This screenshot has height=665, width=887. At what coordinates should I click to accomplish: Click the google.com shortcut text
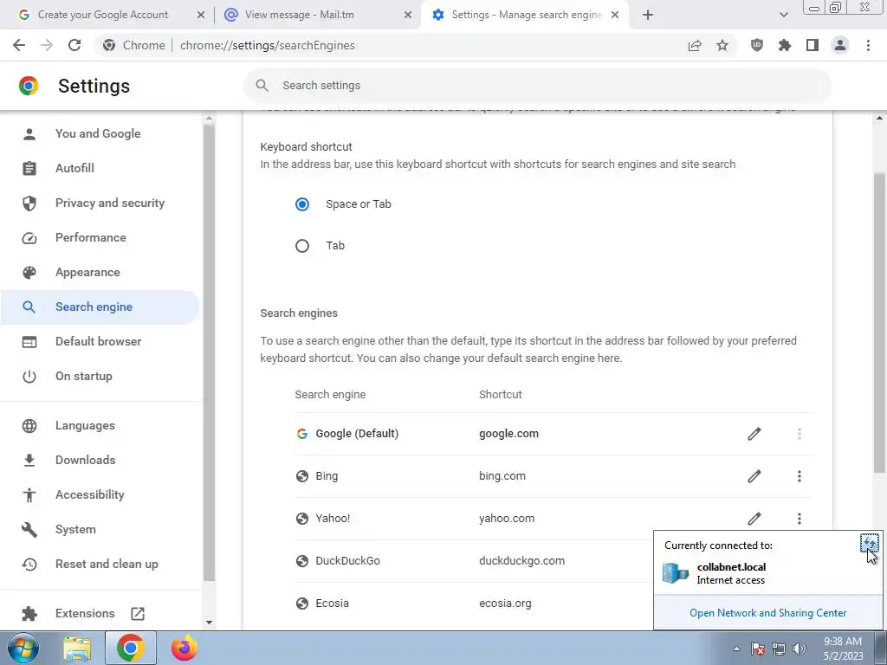point(508,434)
